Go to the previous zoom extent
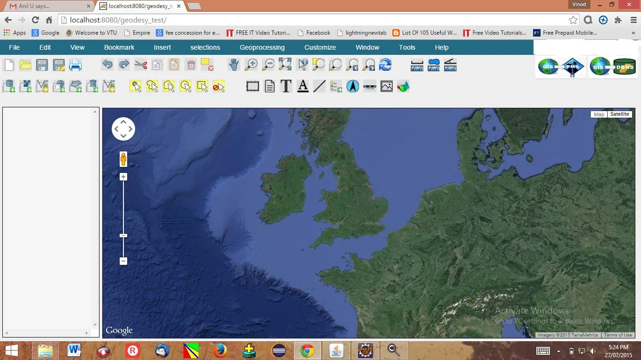This screenshot has height=360, width=641. click(x=352, y=65)
